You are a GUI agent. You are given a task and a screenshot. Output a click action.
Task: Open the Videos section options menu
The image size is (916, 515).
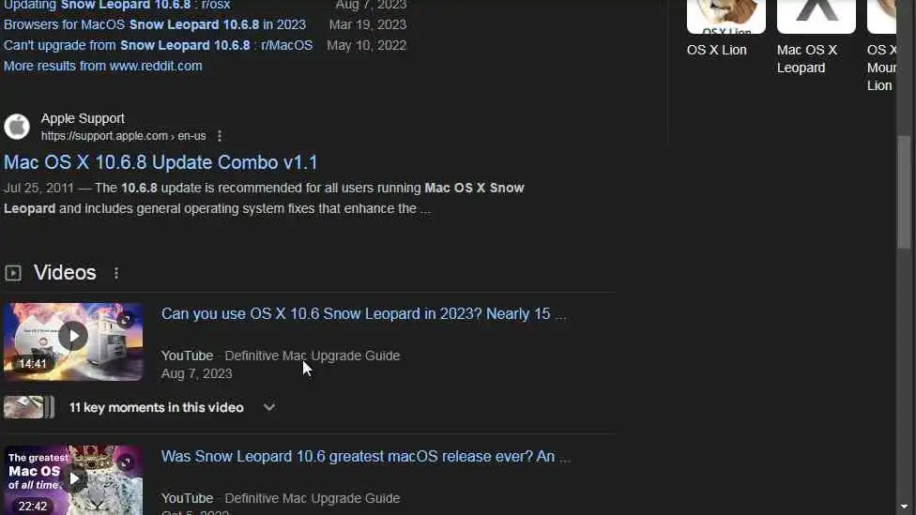pyautogui.click(x=116, y=273)
